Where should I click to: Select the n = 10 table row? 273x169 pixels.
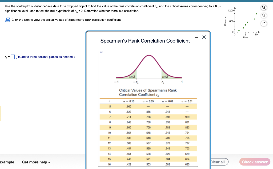point(148,133)
